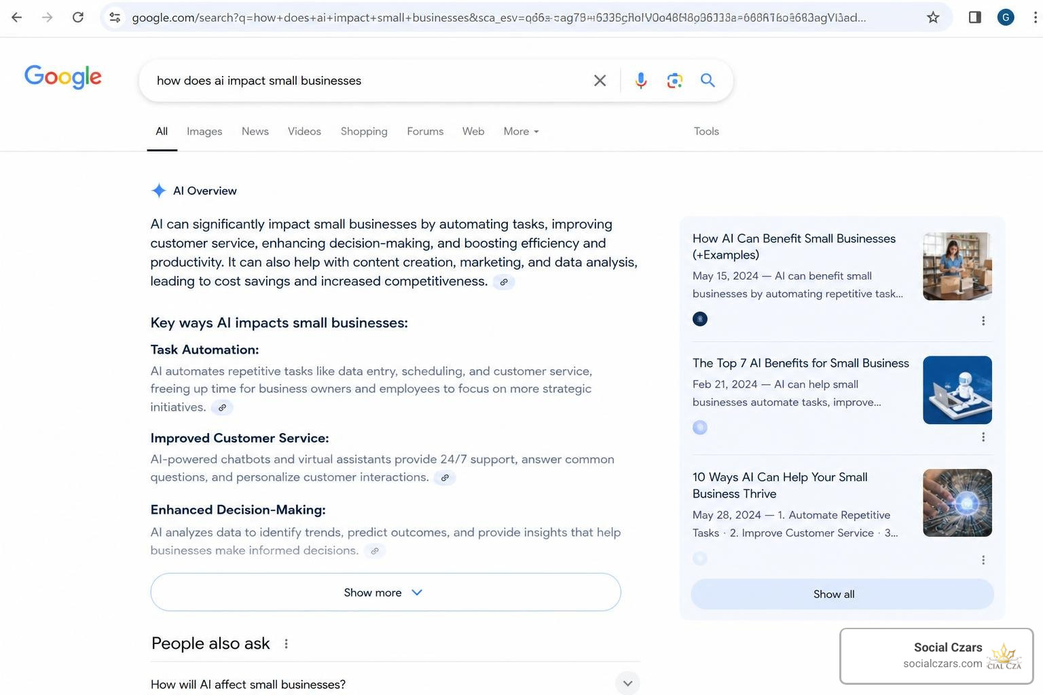Click the AI Overview sparkle icon
The image size is (1043, 695).
(x=158, y=191)
